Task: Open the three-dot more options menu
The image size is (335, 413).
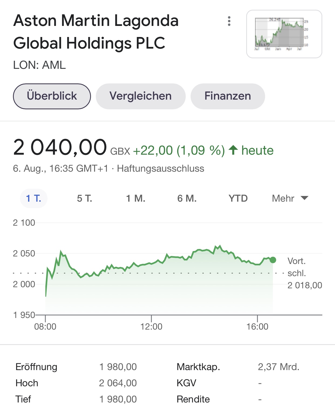Action: pos(229,21)
